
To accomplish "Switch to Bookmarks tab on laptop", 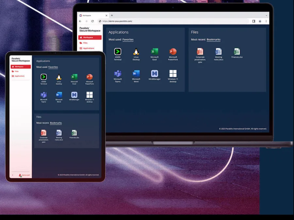I will (x=213, y=39).
